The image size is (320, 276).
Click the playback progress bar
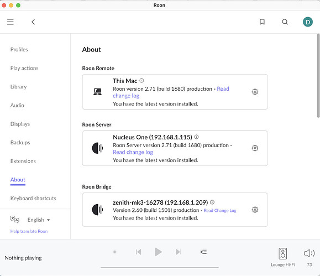(159, 267)
